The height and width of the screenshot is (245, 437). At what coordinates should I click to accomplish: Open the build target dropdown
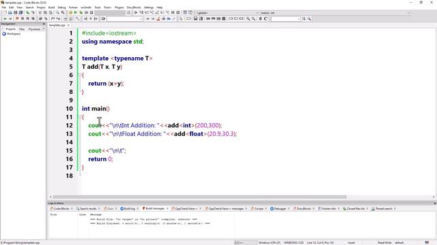[110, 13]
